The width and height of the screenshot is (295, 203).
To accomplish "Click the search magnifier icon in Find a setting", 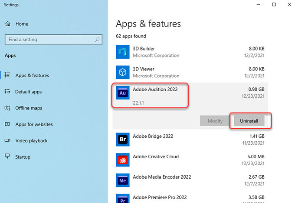I will tap(97, 40).
